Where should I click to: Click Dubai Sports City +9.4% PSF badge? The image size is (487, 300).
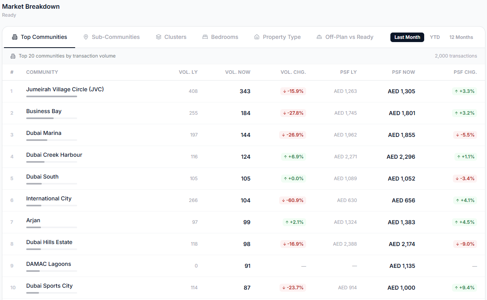[x=465, y=288]
